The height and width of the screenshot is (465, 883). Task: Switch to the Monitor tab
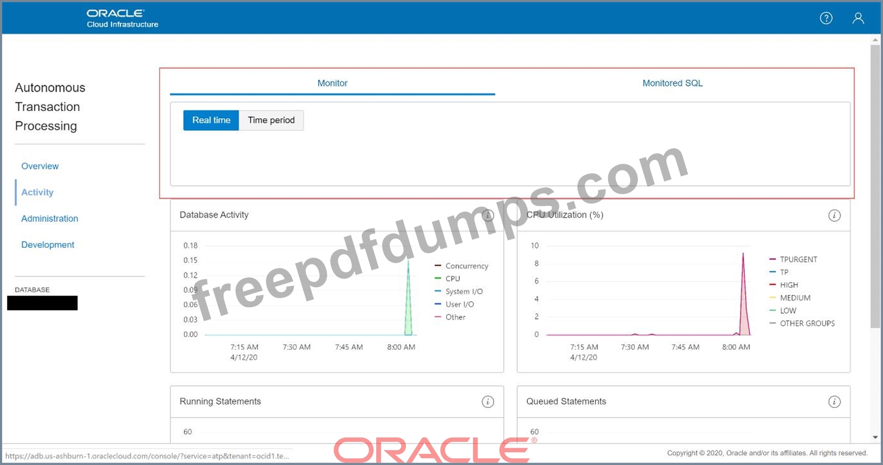(332, 83)
